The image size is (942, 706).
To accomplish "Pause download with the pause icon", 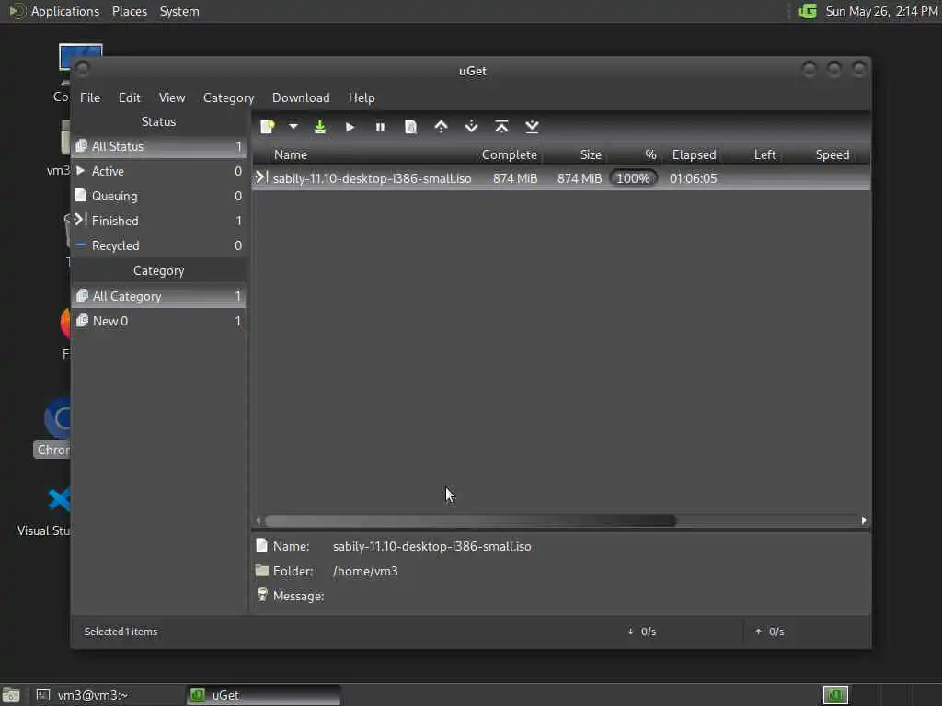I will pyautogui.click(x=380, y=127).
